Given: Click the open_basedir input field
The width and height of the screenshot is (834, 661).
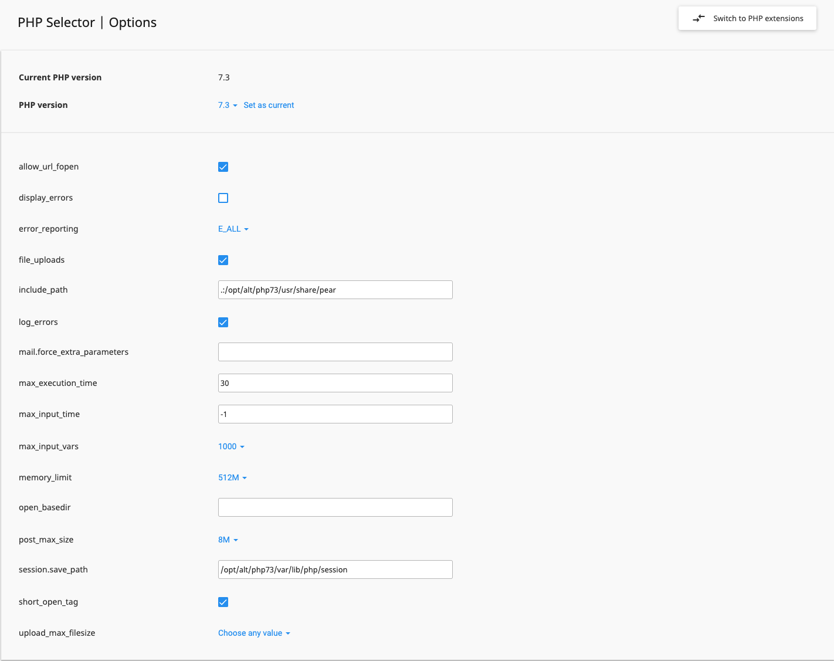Looking at the screenshot, I should pos(335,507).
